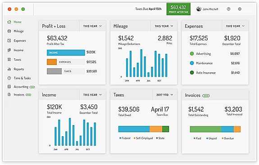The image size is (259, 165).
Task: Open John Mitchell profile
Action: (x=207, y=9)
